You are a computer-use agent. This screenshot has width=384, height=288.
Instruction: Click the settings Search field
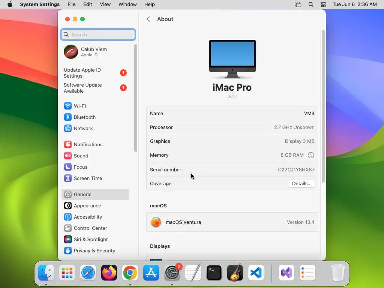pos(98,34)
